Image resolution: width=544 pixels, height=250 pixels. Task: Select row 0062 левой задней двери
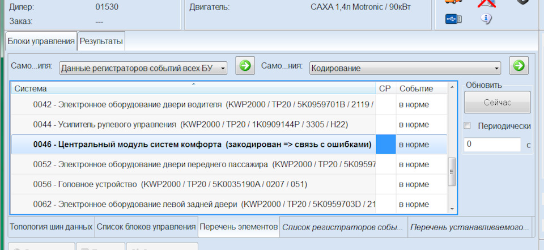229,204
